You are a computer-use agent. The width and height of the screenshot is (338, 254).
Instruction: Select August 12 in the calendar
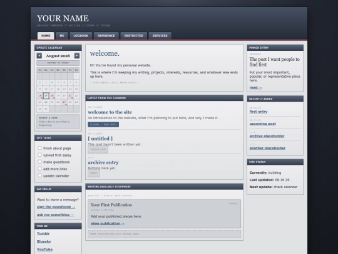click(x=58, y=89)
